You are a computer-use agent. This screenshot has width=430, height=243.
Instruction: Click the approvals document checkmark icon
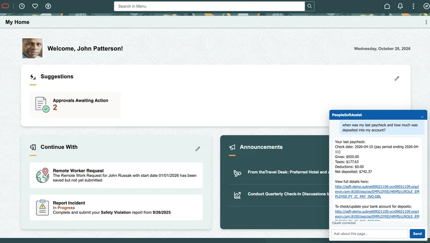click(42, 104)
